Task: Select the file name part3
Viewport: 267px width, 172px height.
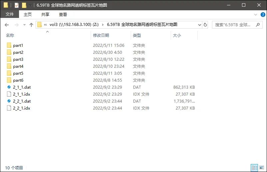Action: tap(18, 59)
